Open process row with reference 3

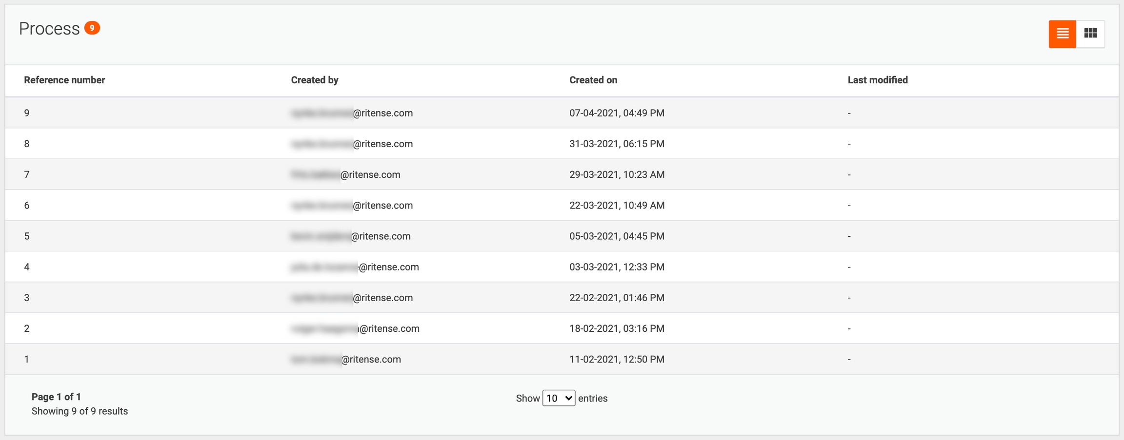click(x=27, y=298)
